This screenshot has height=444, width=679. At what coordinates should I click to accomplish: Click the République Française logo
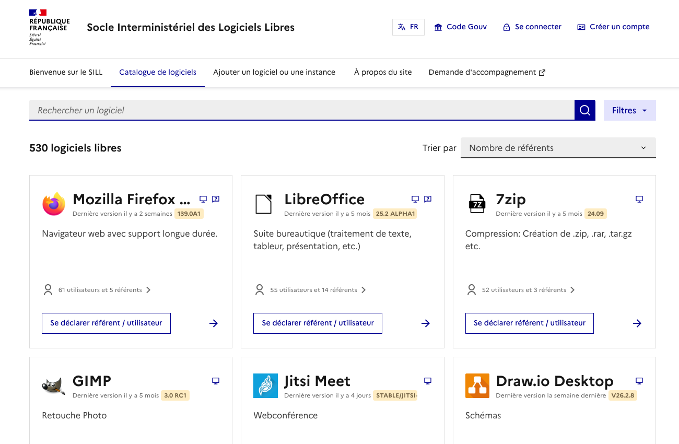click(x=49, y=27)
